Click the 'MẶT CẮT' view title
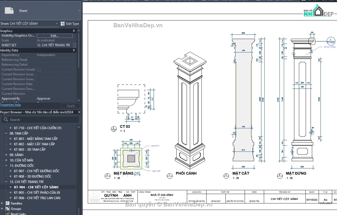337x215 pixels. [241, 173]
